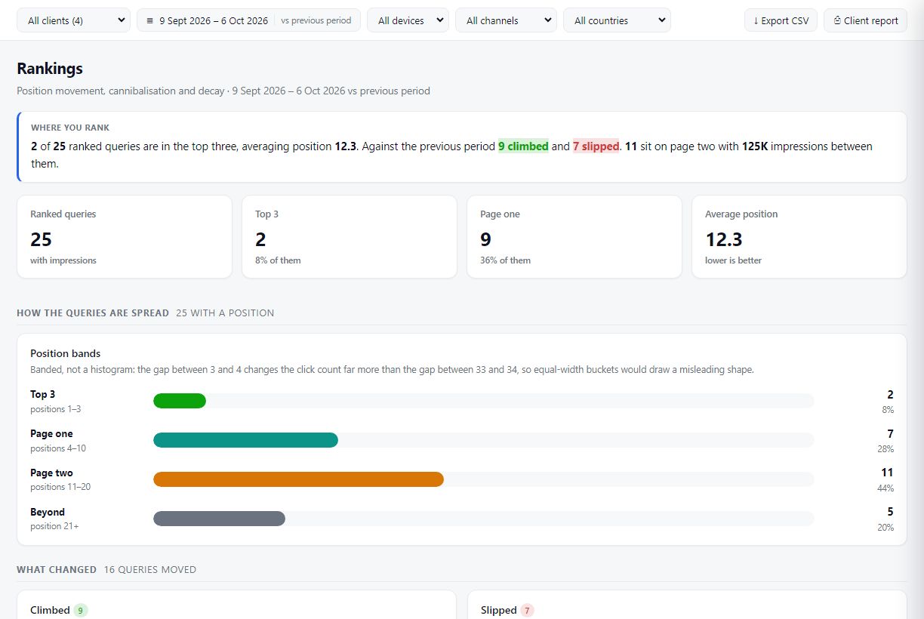
Task: Click the orange Page two band bar
Action: [x=298, y=479]
